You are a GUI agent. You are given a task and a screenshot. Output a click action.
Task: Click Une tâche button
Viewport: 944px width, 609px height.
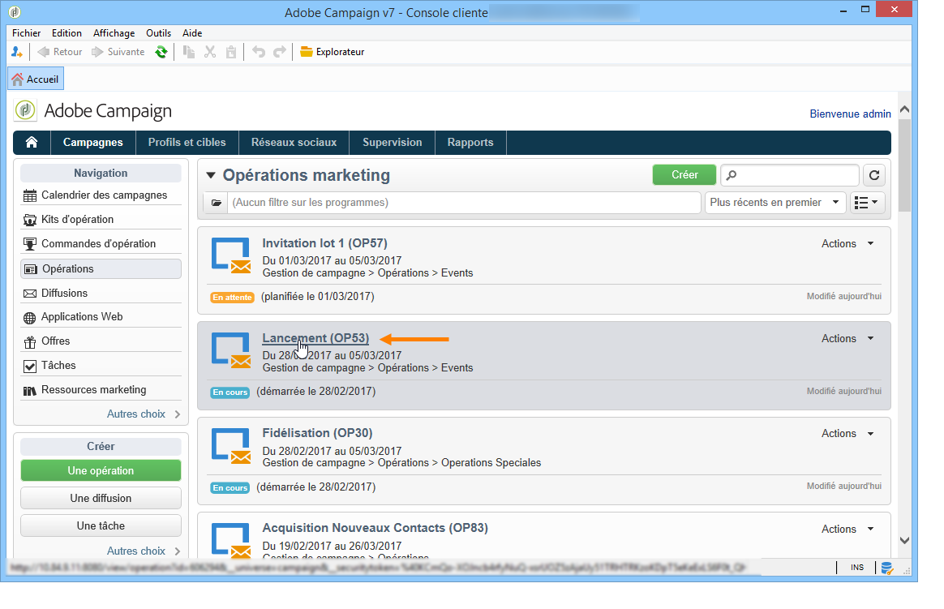click(101, 526)
